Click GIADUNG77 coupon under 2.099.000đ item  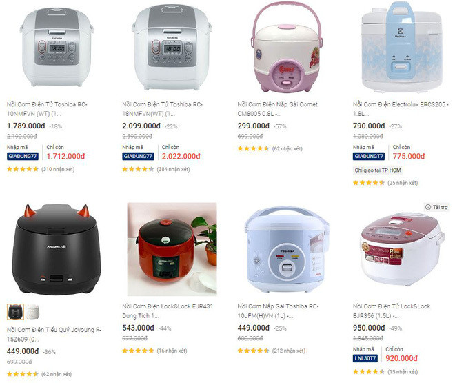point(138,156)
